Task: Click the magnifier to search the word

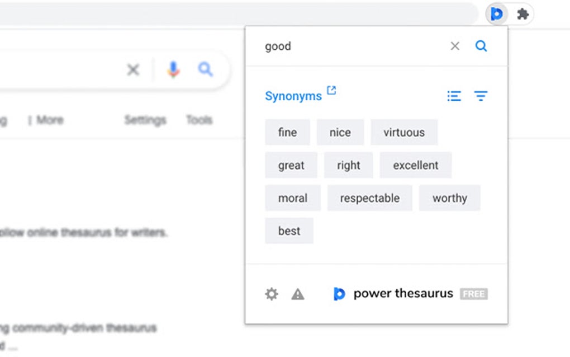Action: 481,46
